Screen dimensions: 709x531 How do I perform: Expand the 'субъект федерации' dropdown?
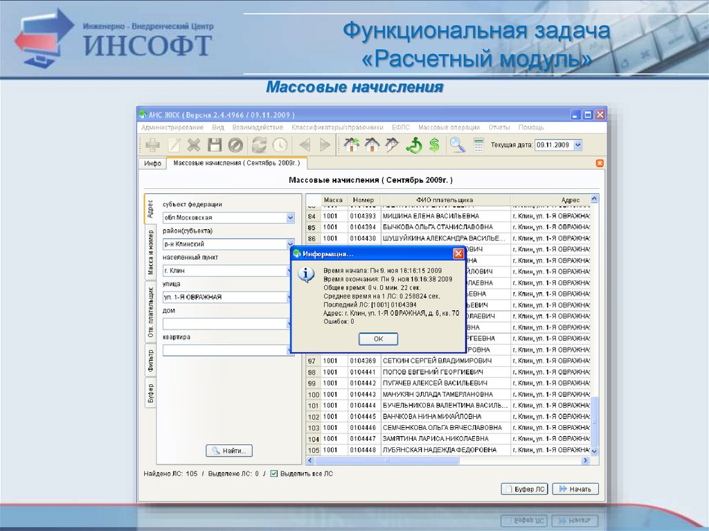point(290,217)
